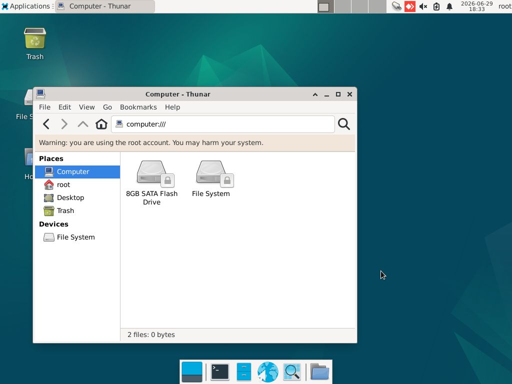The width and height of the screenshot is (512, 384).
Task: Open the Edit menu
Action: [64, 107]
